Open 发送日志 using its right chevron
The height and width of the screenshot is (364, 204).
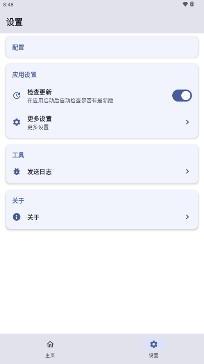pos(187,172)
